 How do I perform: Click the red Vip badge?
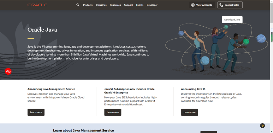pos(8,71)
